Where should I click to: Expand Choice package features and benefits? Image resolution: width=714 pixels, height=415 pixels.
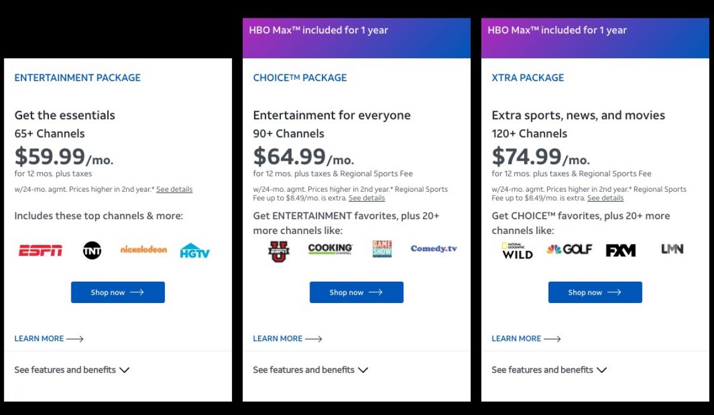(311, 370)
